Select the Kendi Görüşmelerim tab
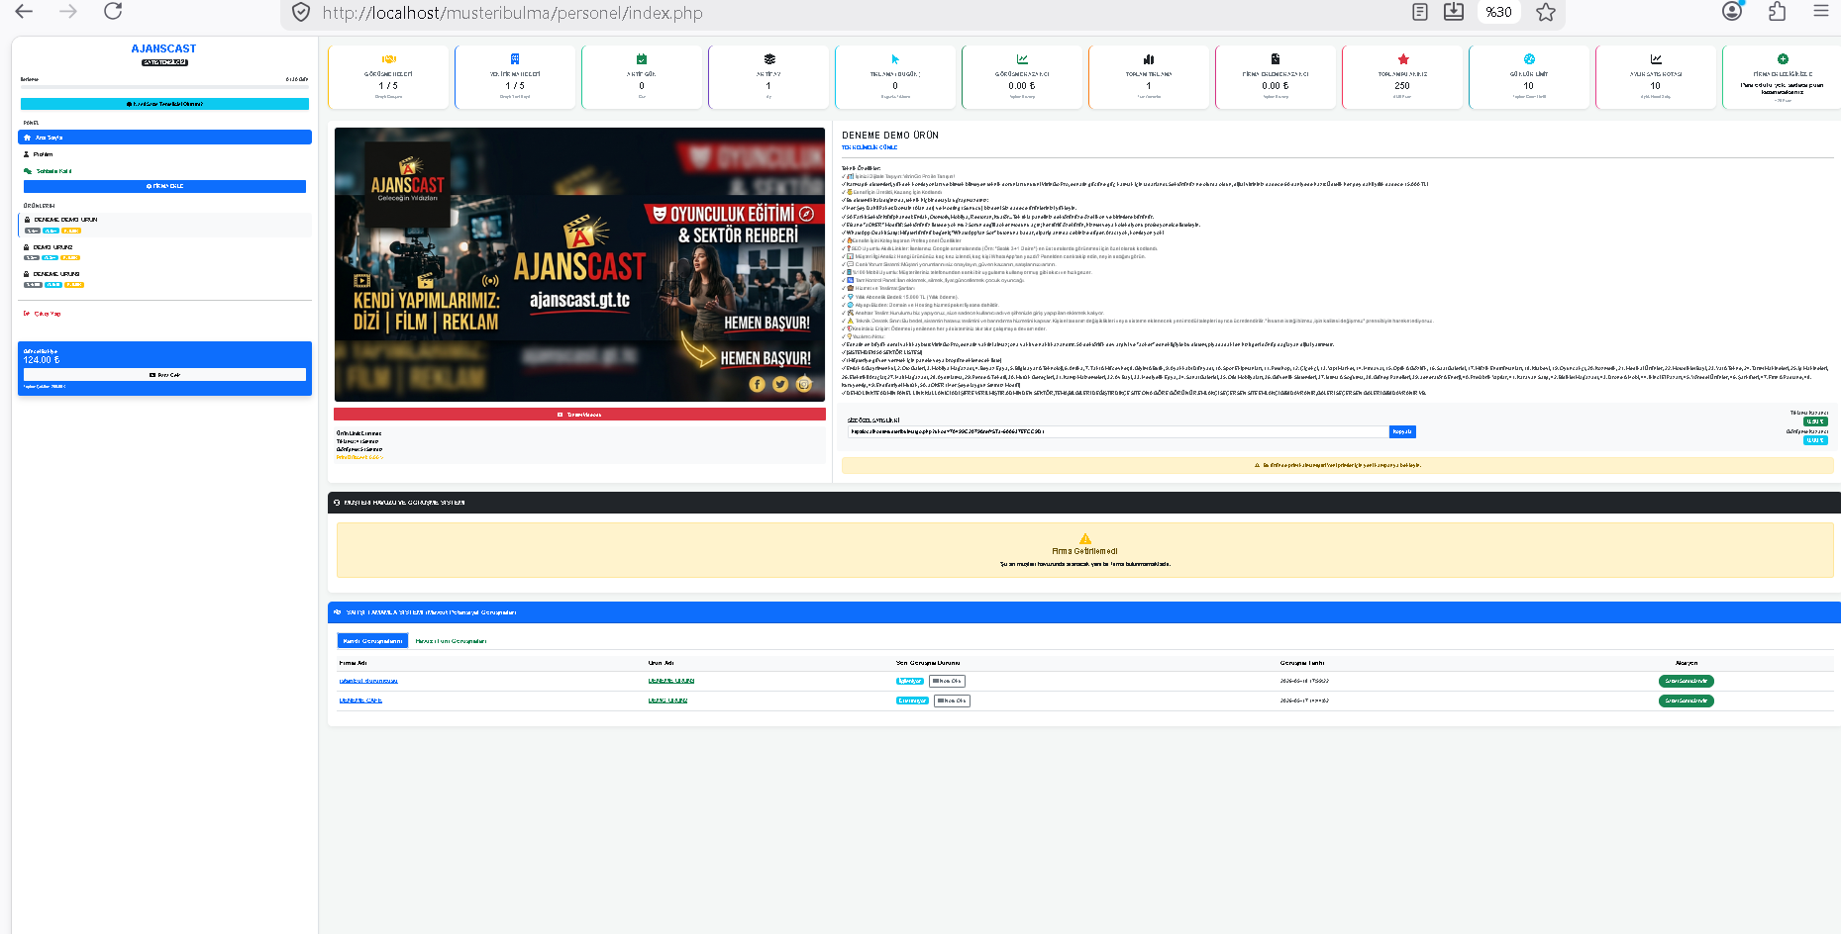 (372, 641)
